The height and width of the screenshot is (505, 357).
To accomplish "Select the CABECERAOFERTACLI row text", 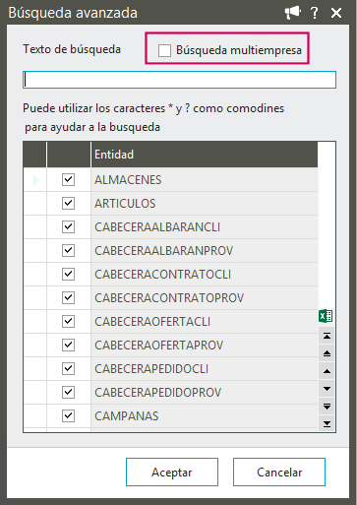I will point(152,322).
